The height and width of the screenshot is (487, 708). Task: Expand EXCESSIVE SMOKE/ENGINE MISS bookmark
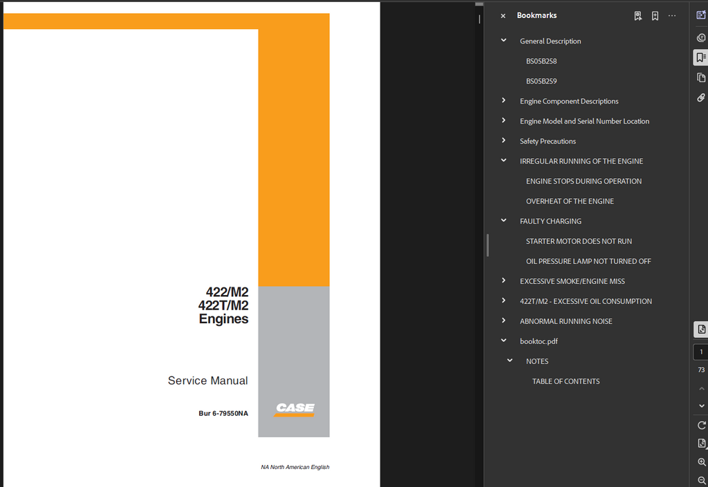click(504, 280)
